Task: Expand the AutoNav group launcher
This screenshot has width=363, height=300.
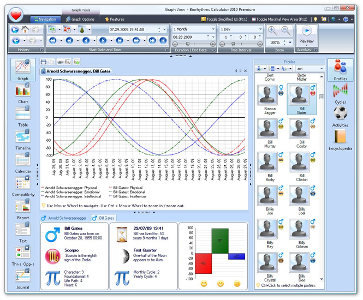Action: 316,50
